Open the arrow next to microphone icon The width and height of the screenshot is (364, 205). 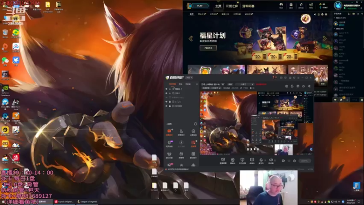pos(265,160)
